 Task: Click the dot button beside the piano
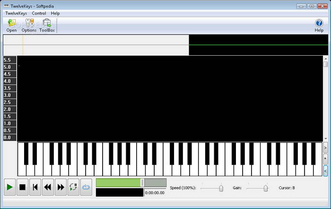tap(325, 159)
